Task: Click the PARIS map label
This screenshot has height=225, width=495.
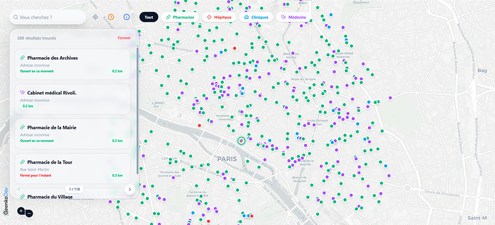Action: (226, 158)
